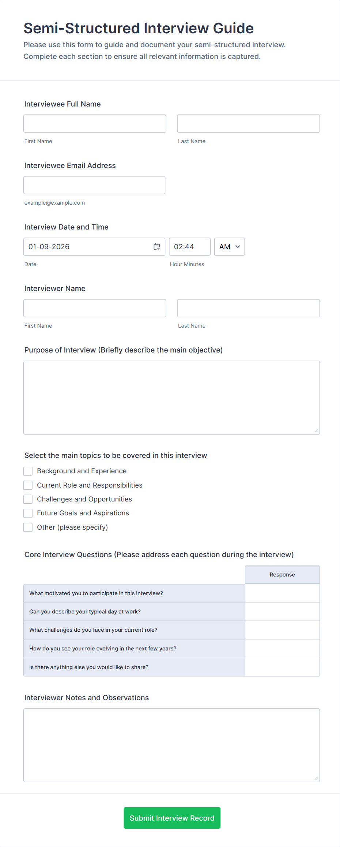Click the Response cell for challenges question
Screen dimensions: 340x847
pyautogui.click(x=282, y=630)
